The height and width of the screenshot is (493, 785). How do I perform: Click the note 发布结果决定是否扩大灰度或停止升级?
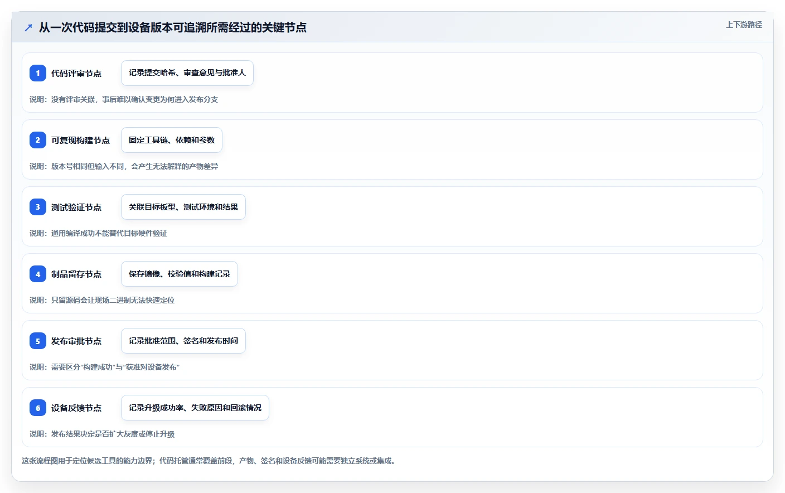102,434
